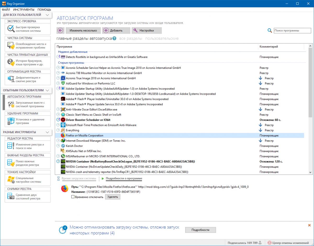The height and width of the screenshot is (246, 314).
Task: Click the clock icon beside Driver Booster Scheduler
Action: [58, 120]
